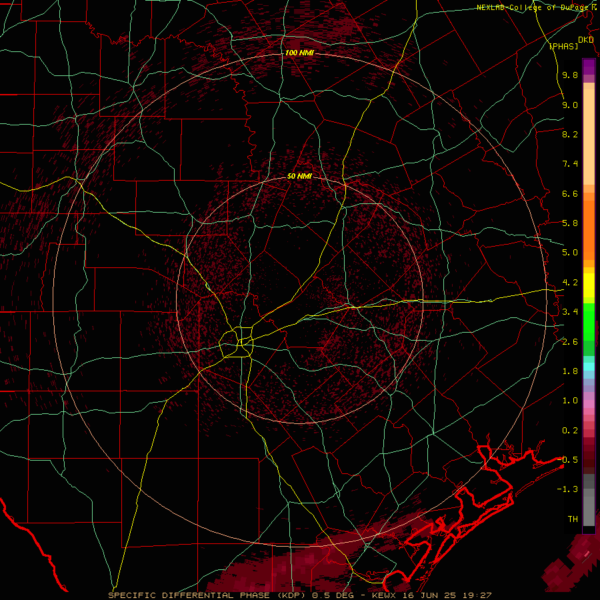Click the 7.4 scale label
Screen dimensions: 600x600
(x=570, y=164)
